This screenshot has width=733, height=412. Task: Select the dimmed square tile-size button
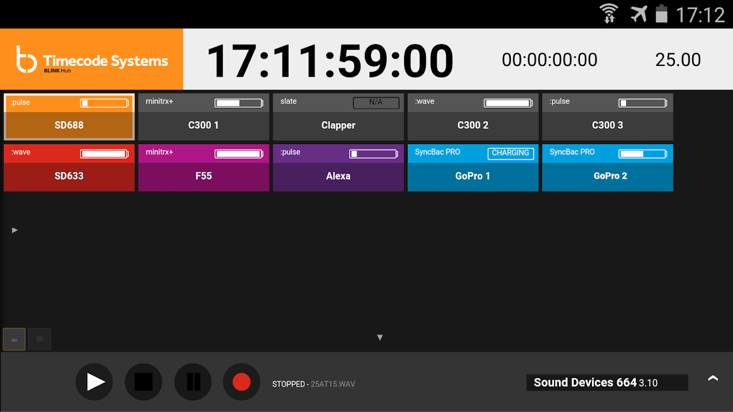click(x=40, y=339)
